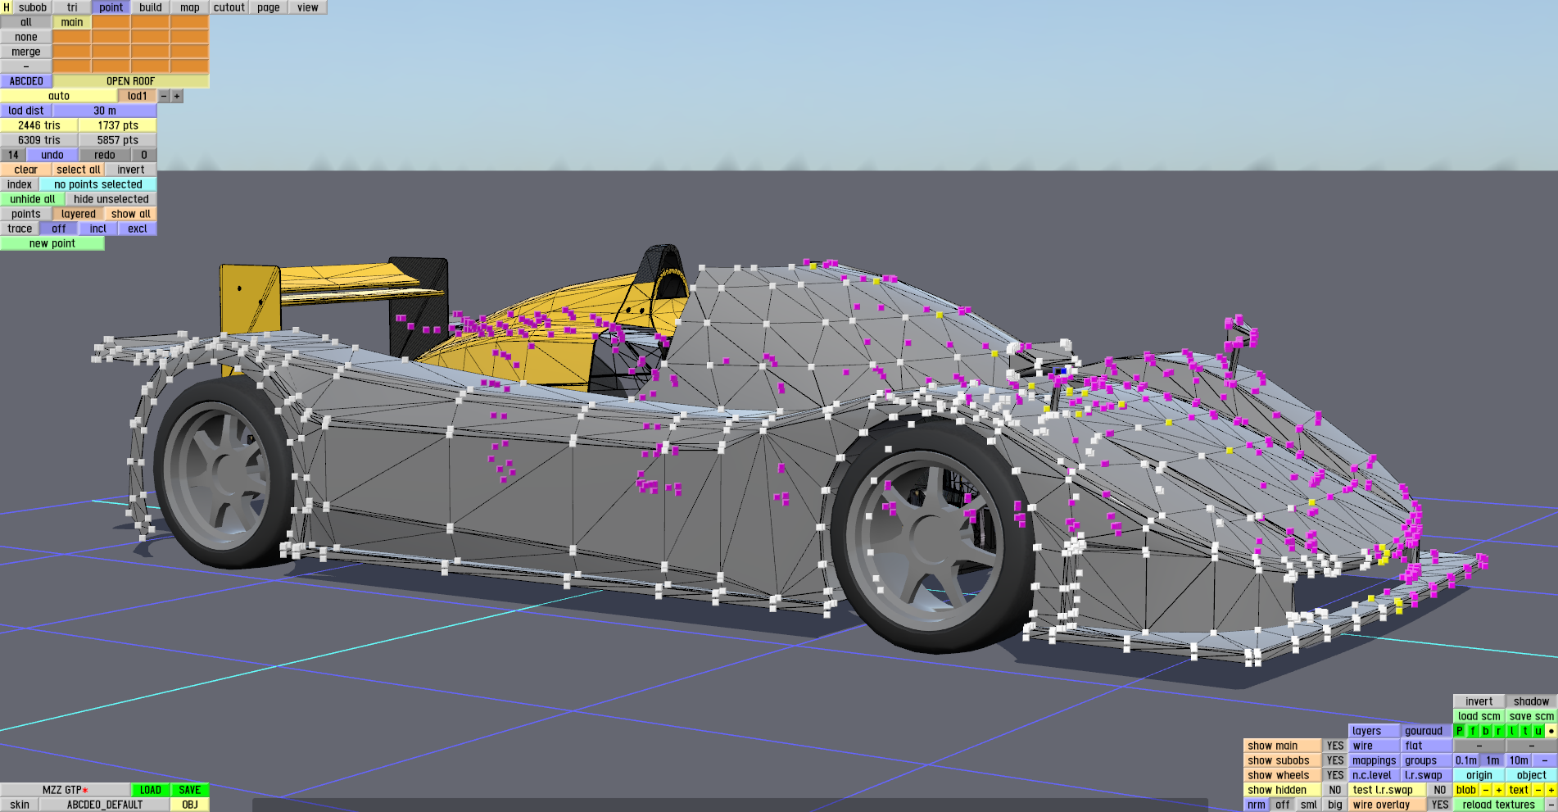Set points display to show all
This screenshot has width=1558, height=812.
click(x=131, y=214)
